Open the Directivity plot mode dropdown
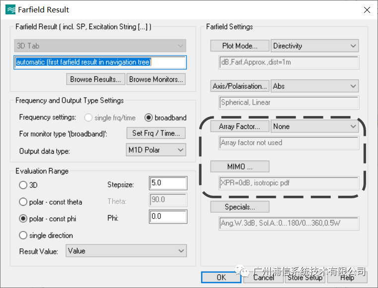Screen dimensions: 378x288 [x=314, y=46]
